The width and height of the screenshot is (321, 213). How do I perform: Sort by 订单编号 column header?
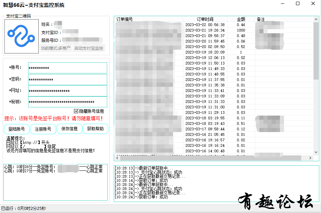[x=148, y=19]
